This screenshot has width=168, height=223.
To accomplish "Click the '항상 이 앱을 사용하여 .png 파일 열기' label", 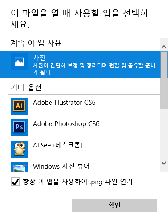I will click(x=78, y=182).
